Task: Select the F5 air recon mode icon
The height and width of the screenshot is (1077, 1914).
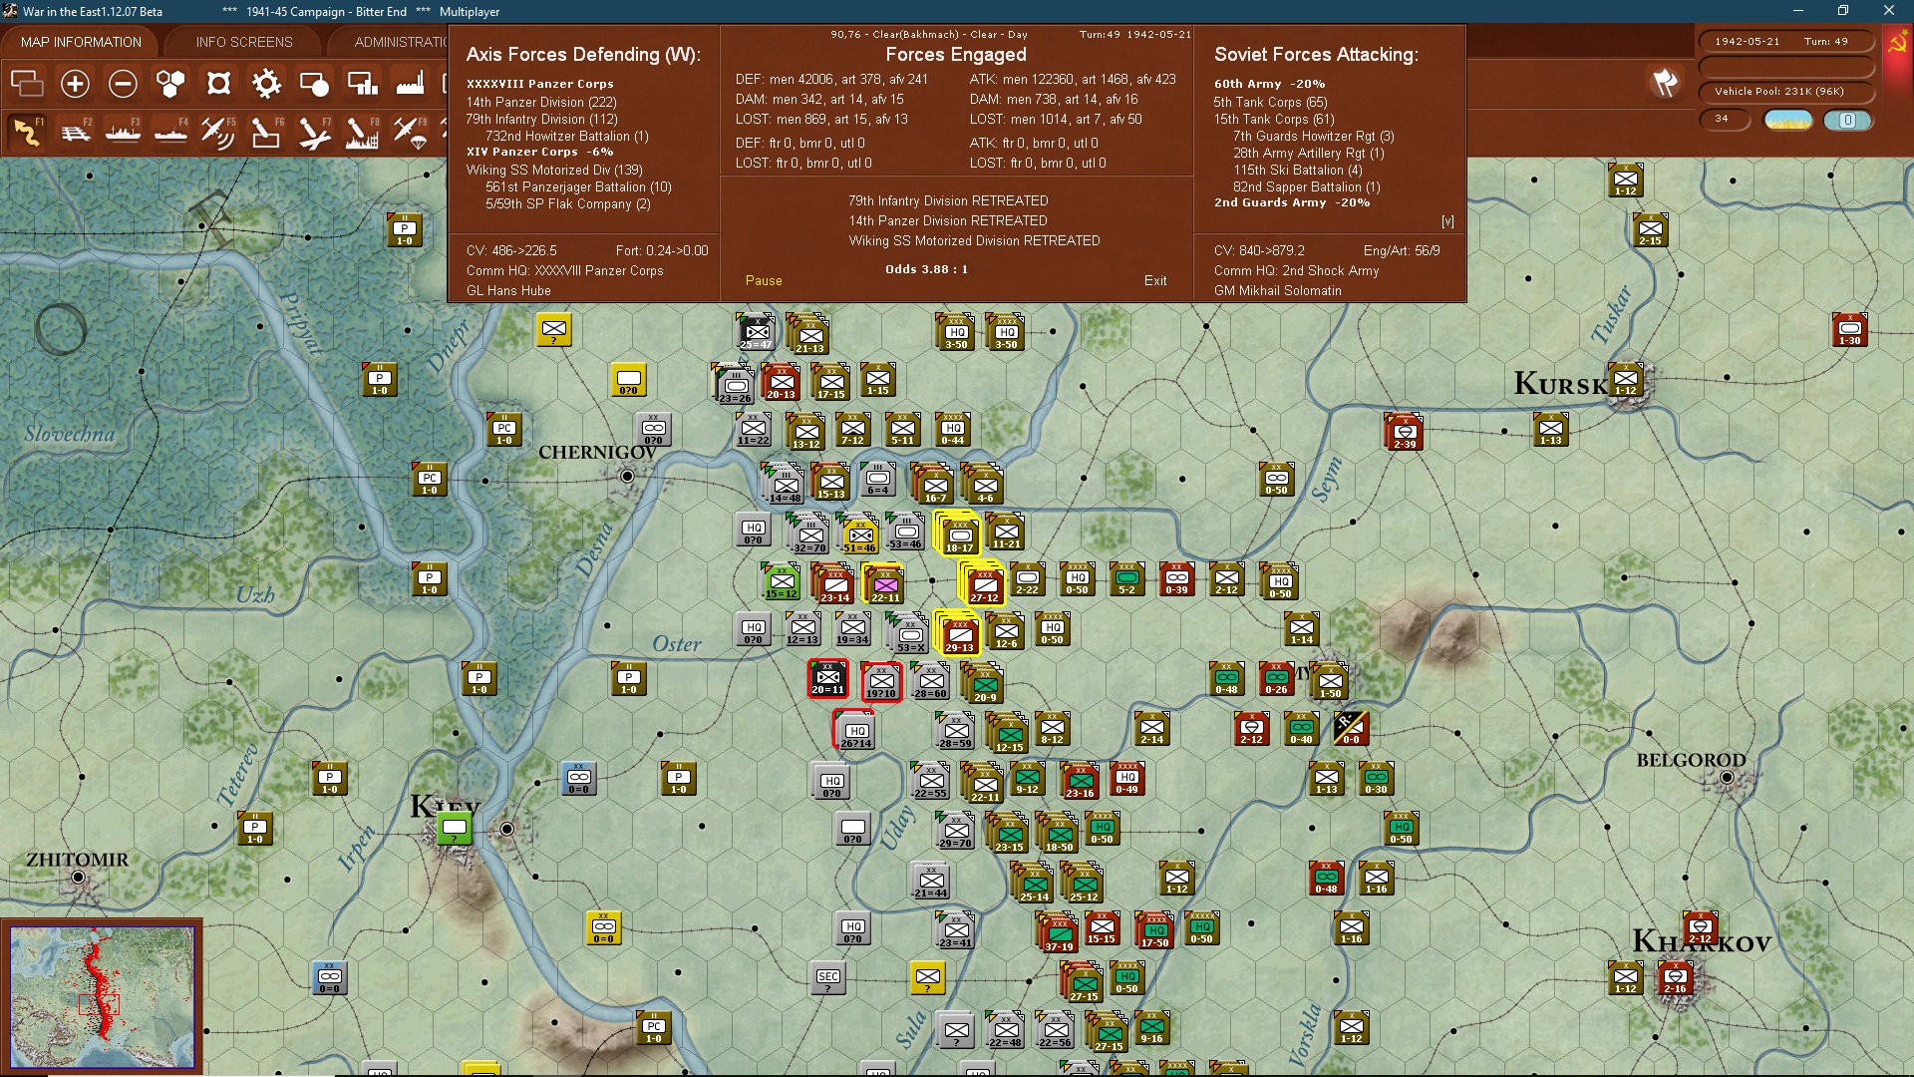Action: [218, 132]
